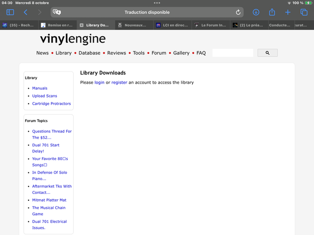Open the share sheet icon
The width and height of the screenshot is (314, 235).
[x=272, y=12]
